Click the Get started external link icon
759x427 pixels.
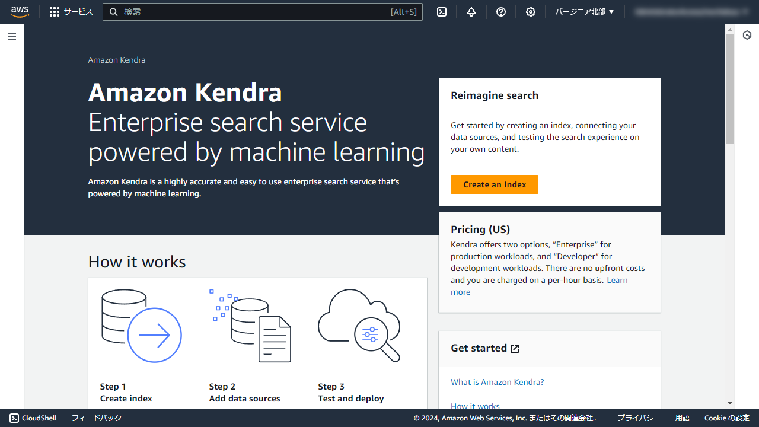[x=515, y=349]
